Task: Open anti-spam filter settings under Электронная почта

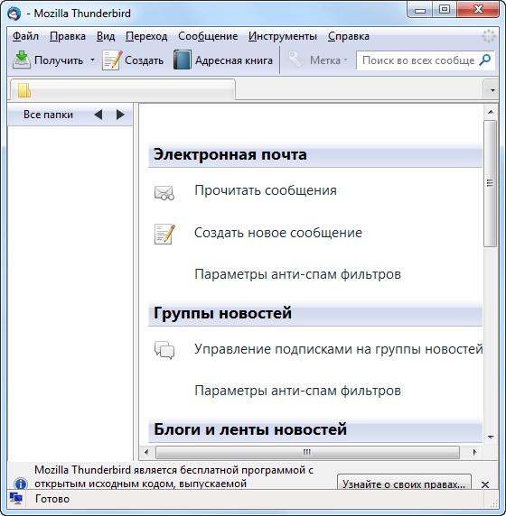Action: point(297,274)
